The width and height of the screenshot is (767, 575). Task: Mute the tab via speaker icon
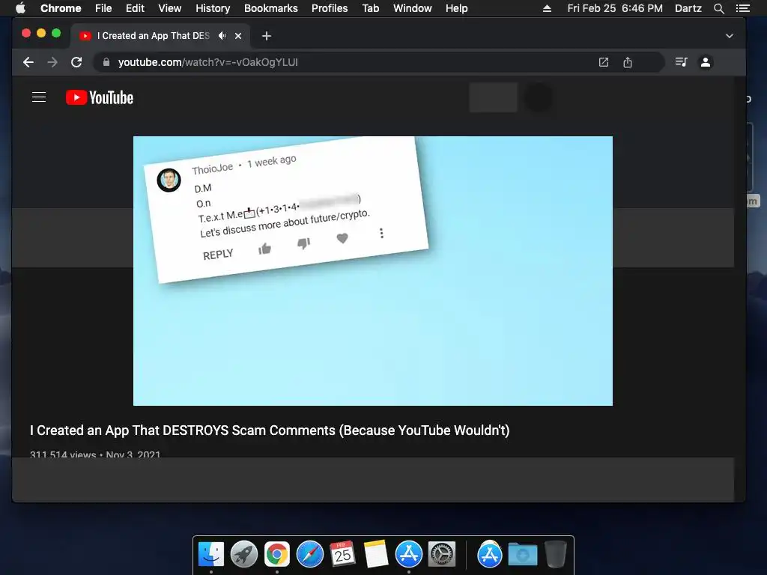click(x=222, y=36)
